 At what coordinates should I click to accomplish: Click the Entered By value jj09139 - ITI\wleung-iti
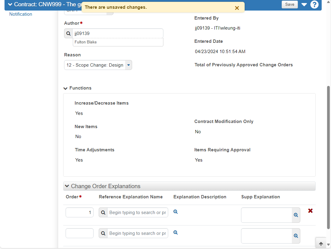pos(218,28)
